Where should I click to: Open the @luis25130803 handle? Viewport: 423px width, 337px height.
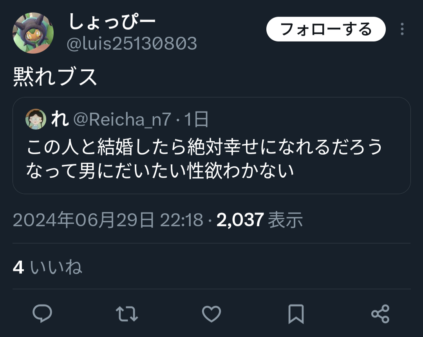(132, 43)
